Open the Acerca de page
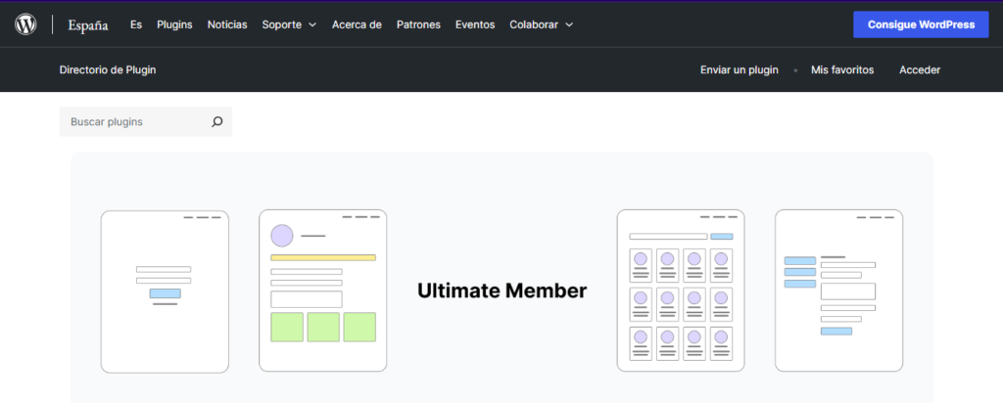 (x=357, y=24)
